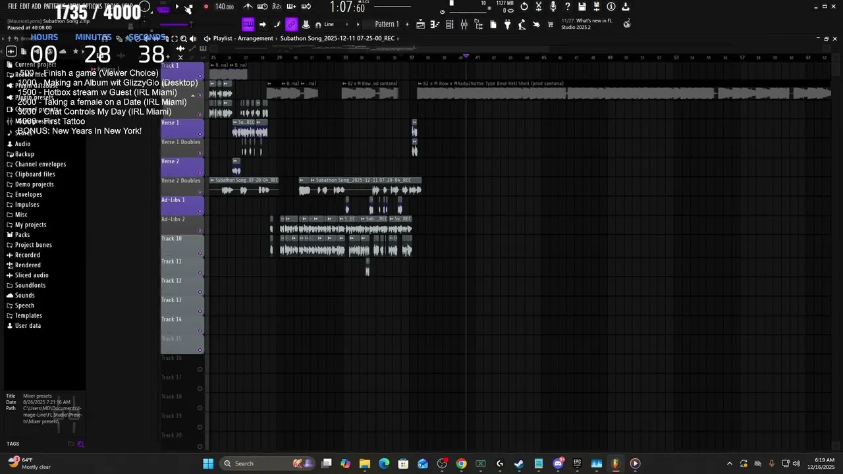This screenshot has width=843, height=474.
Task: Expand Clipboard files folder
Action: coord(35,174)
